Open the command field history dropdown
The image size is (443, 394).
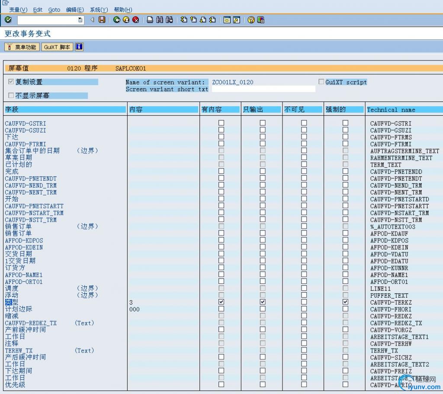coord(80,20)
